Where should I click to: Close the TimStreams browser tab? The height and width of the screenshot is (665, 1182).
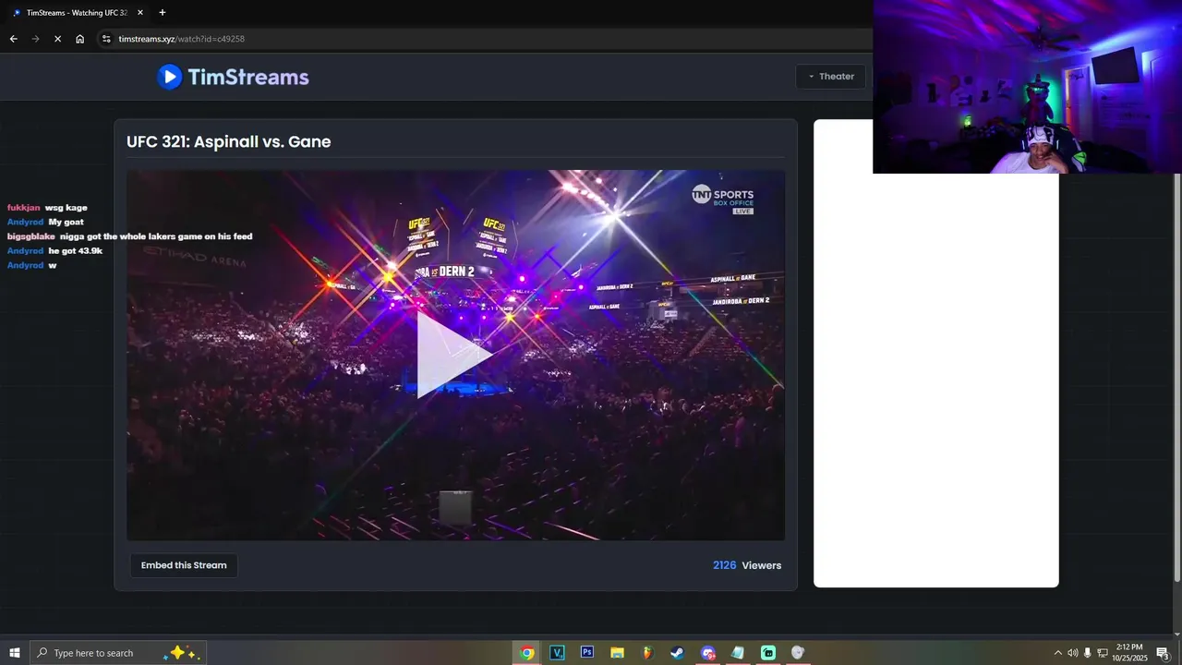coord(140,13)
